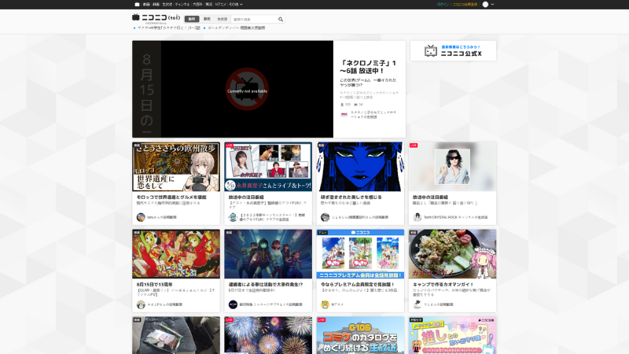Screen dimensions: 629x354
Task: Open 研ぎ澄まされた美しさを感じる title
Action: 351,197
